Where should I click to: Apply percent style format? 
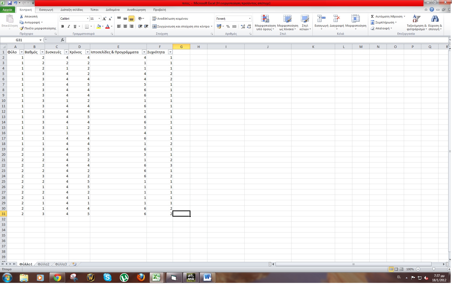click(228, 26)
